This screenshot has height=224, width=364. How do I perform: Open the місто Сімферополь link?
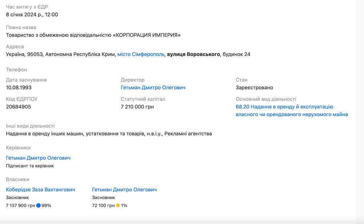141,54
